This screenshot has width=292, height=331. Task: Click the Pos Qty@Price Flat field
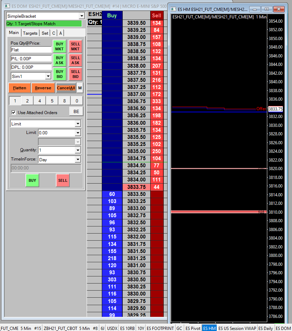pos(31,50)
